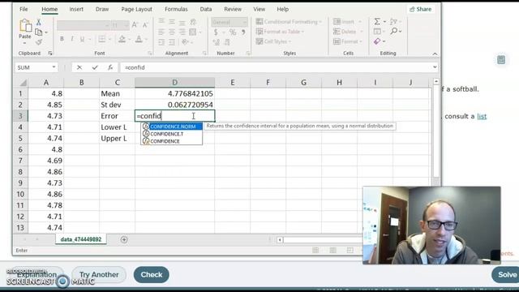Image resolution: width=519 pixels, height=292 pixels.
Task: Confirm the formula with the checkmark icon
Action: [95, 67]
